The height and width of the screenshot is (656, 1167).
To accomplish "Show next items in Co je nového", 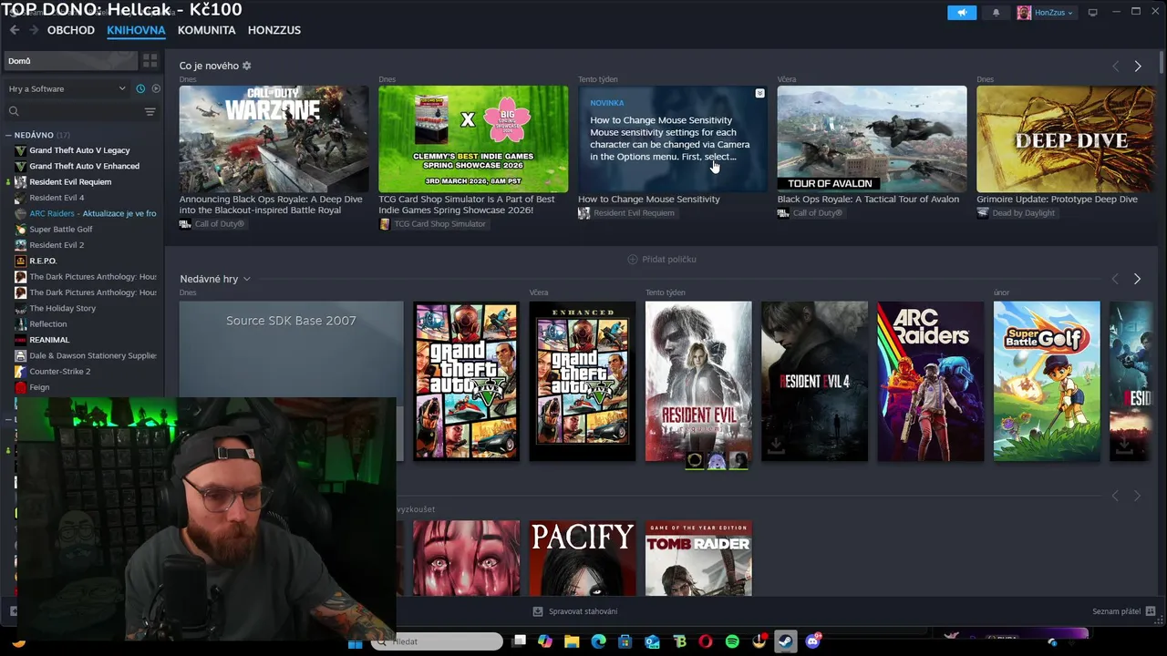I will [x=1137, y=67].
